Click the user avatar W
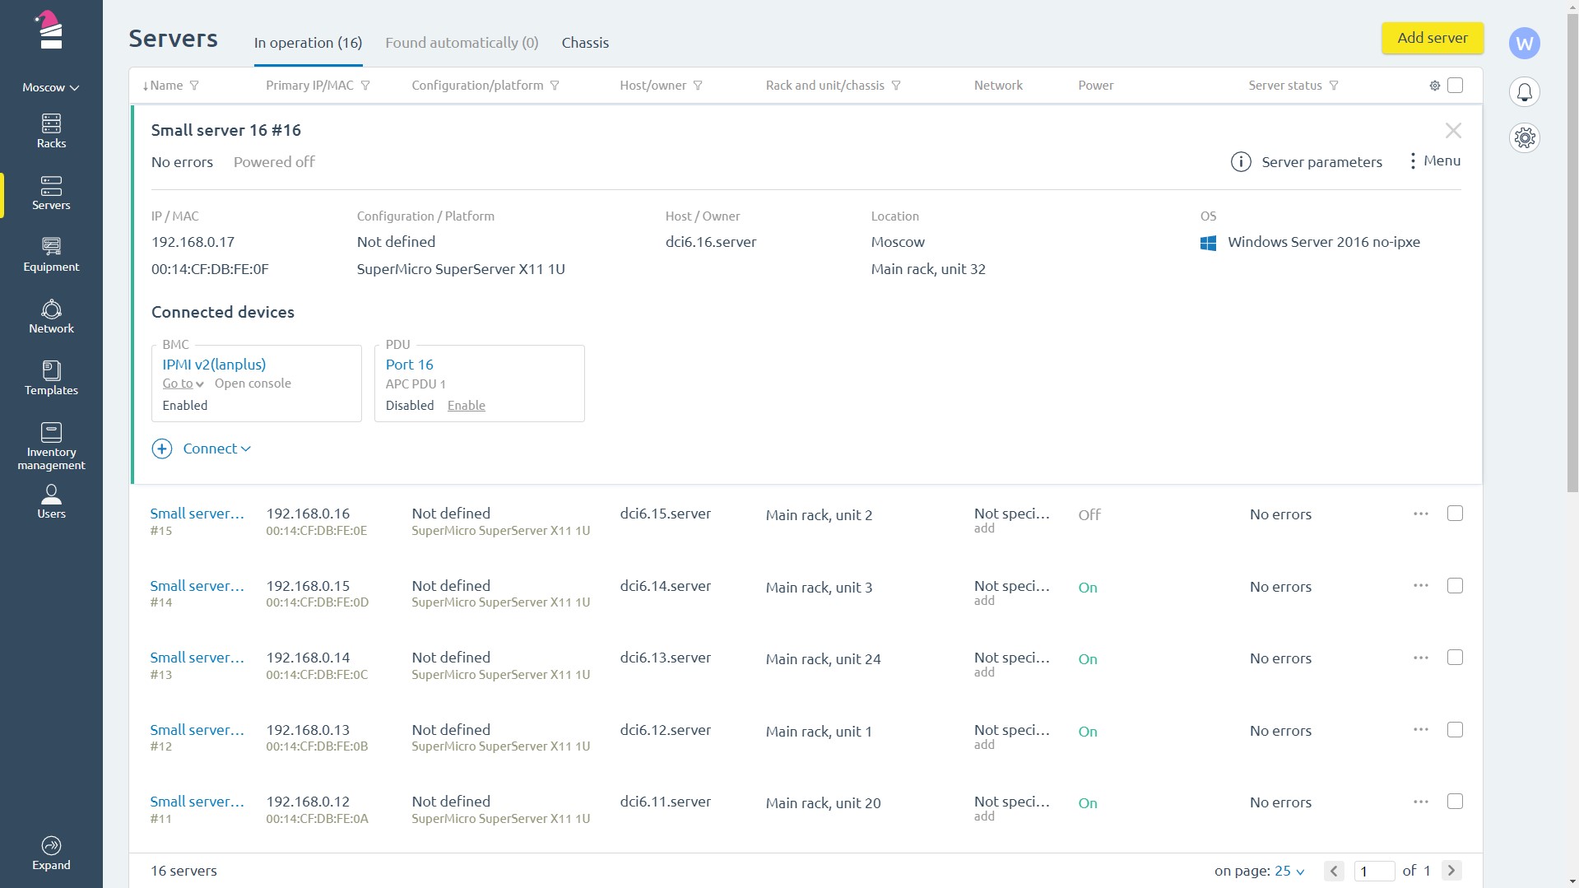 pyautogui.click(x=1525, y=43)
